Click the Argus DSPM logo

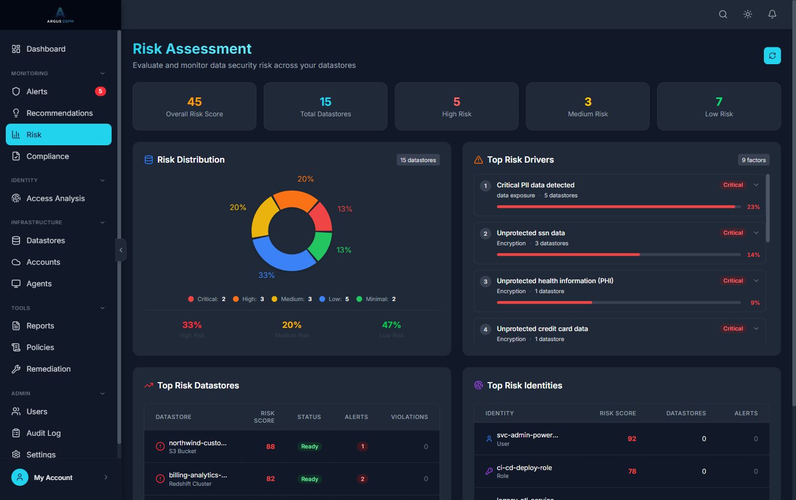point(60,15)
